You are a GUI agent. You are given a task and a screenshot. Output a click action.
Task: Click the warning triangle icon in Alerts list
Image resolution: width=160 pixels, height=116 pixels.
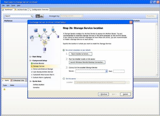tap(4, 89)
